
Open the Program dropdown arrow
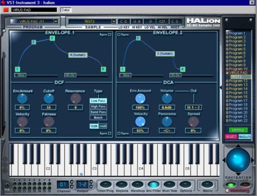56,21
